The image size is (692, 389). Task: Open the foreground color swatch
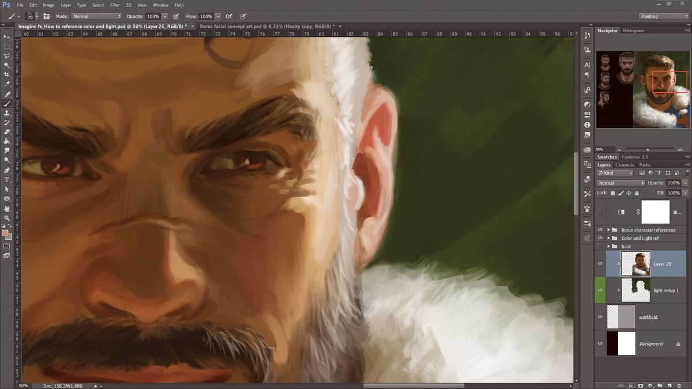[x=6, y=233]
